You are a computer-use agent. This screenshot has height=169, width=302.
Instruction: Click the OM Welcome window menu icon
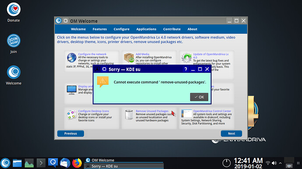(59, 21)
